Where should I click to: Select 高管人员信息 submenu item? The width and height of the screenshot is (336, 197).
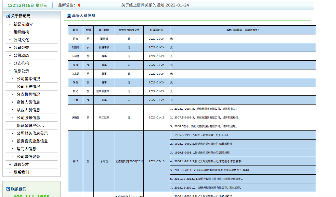pos(28,102)
